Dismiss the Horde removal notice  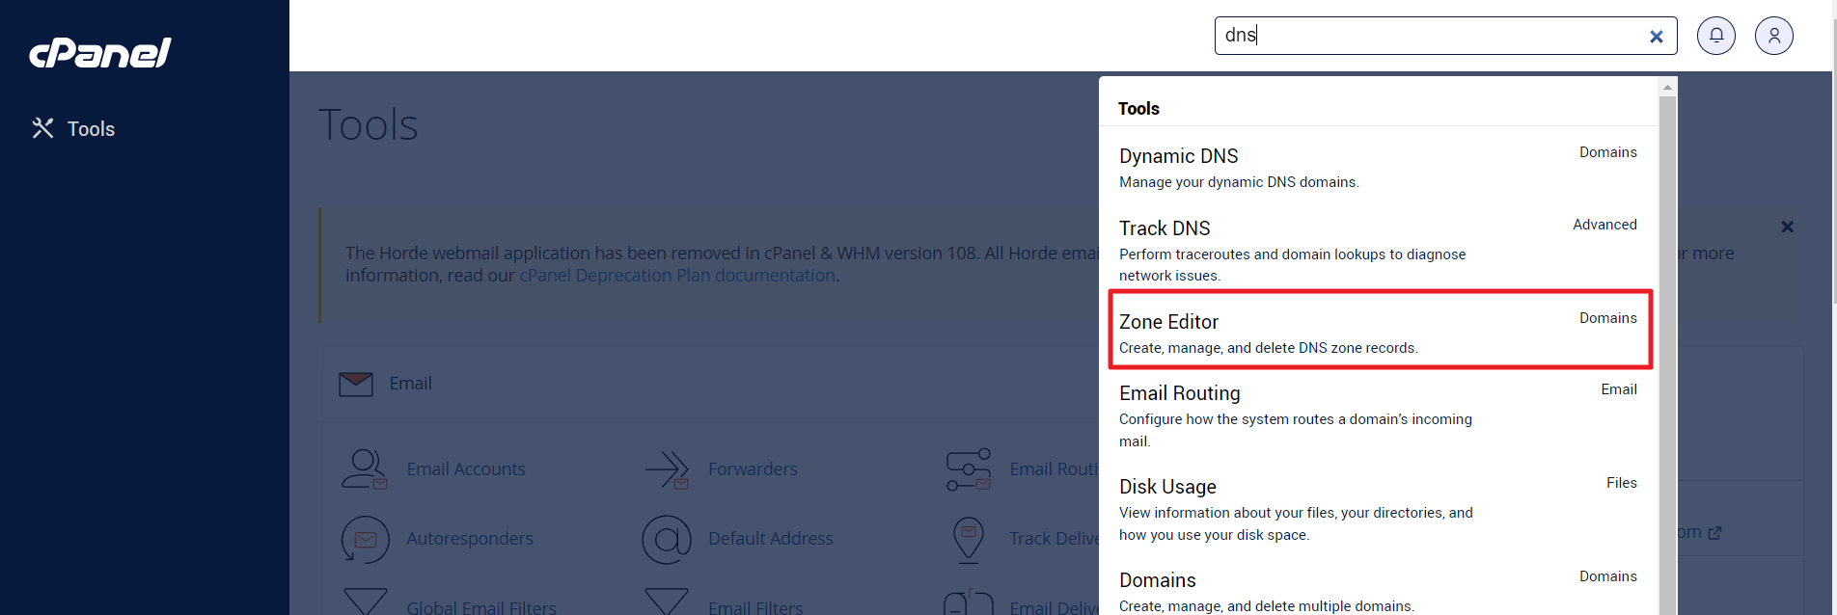1787,227
